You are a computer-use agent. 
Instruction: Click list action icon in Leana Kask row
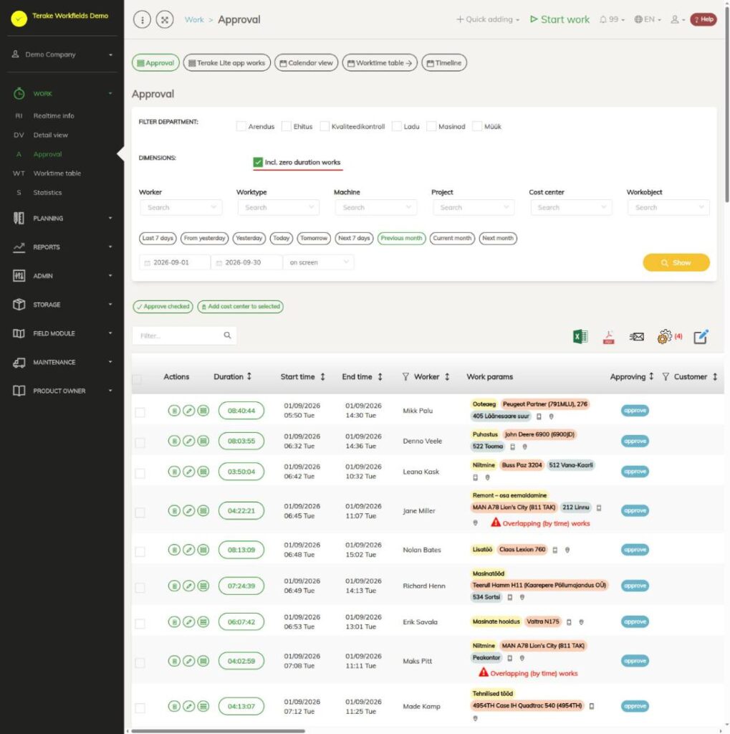203,472
